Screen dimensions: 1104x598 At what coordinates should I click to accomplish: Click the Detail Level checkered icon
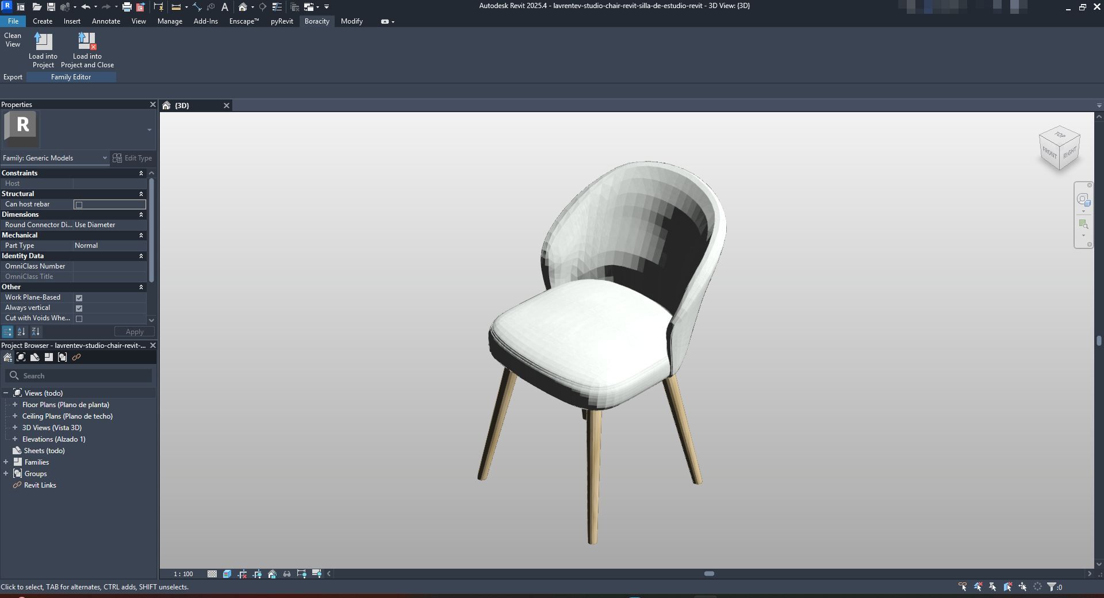[212, 574]
